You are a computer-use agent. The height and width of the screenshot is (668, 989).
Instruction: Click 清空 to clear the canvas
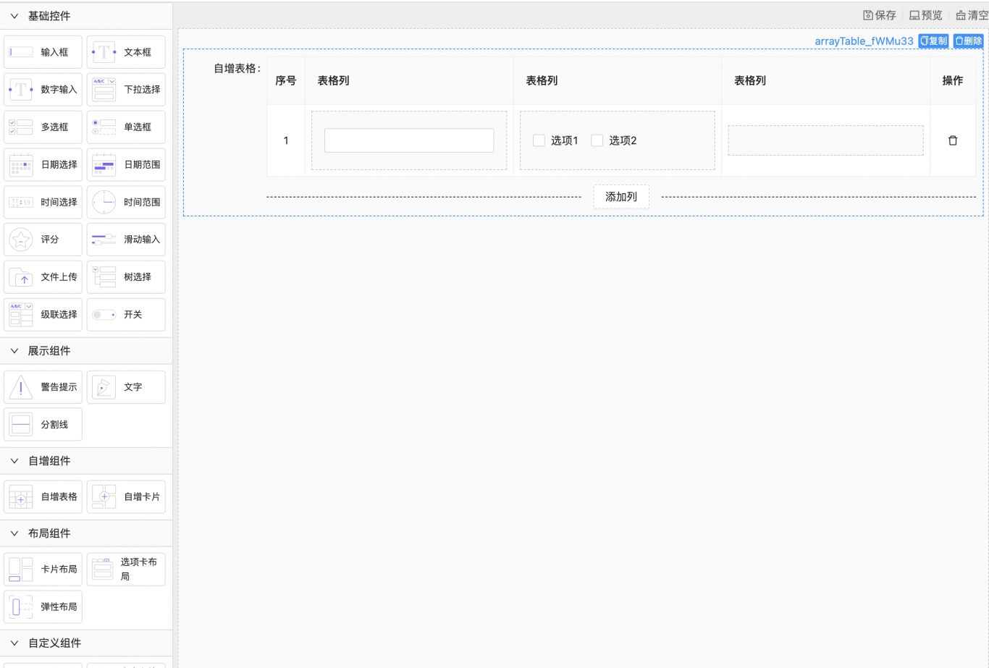tap(972, 15)
